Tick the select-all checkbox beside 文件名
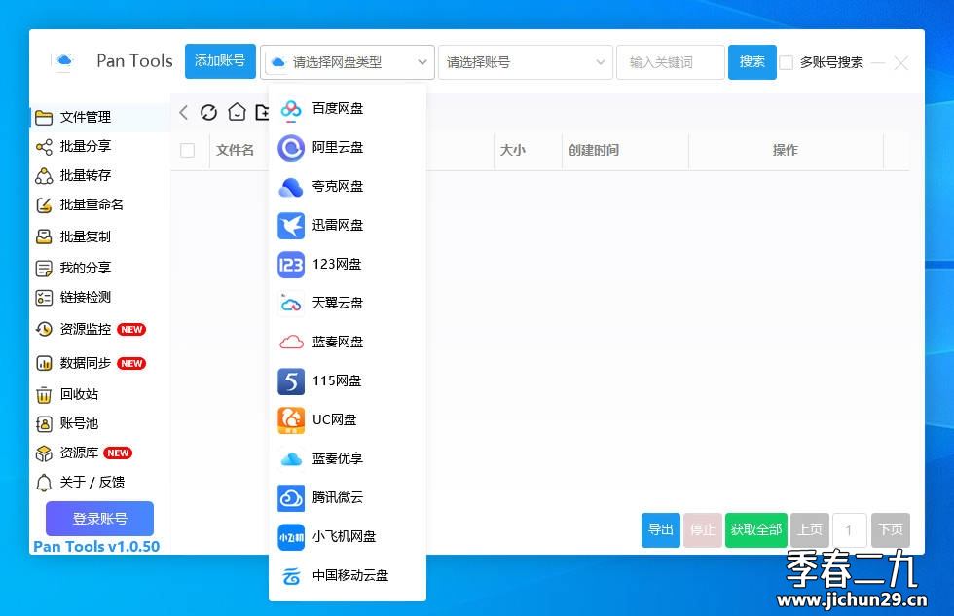The height and width of the screenshot is (616, 954). [187, 150]
